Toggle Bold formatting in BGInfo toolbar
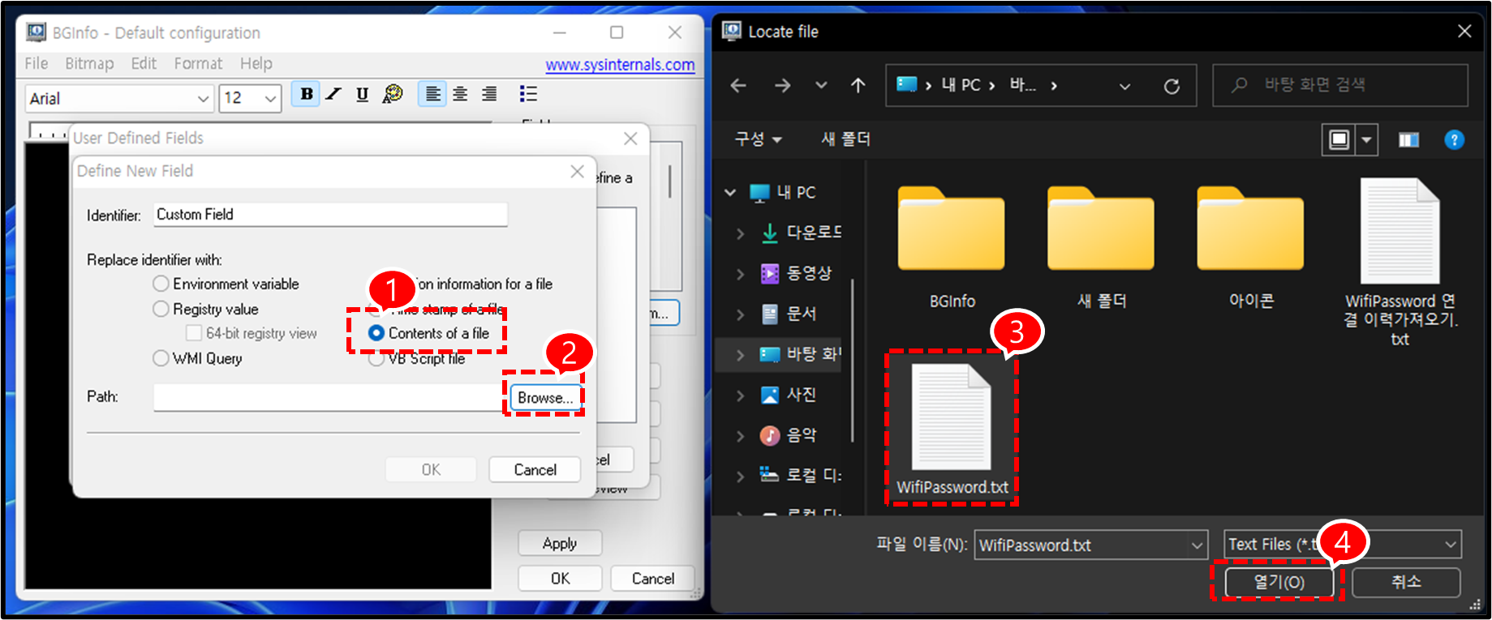 coord(306,95)
